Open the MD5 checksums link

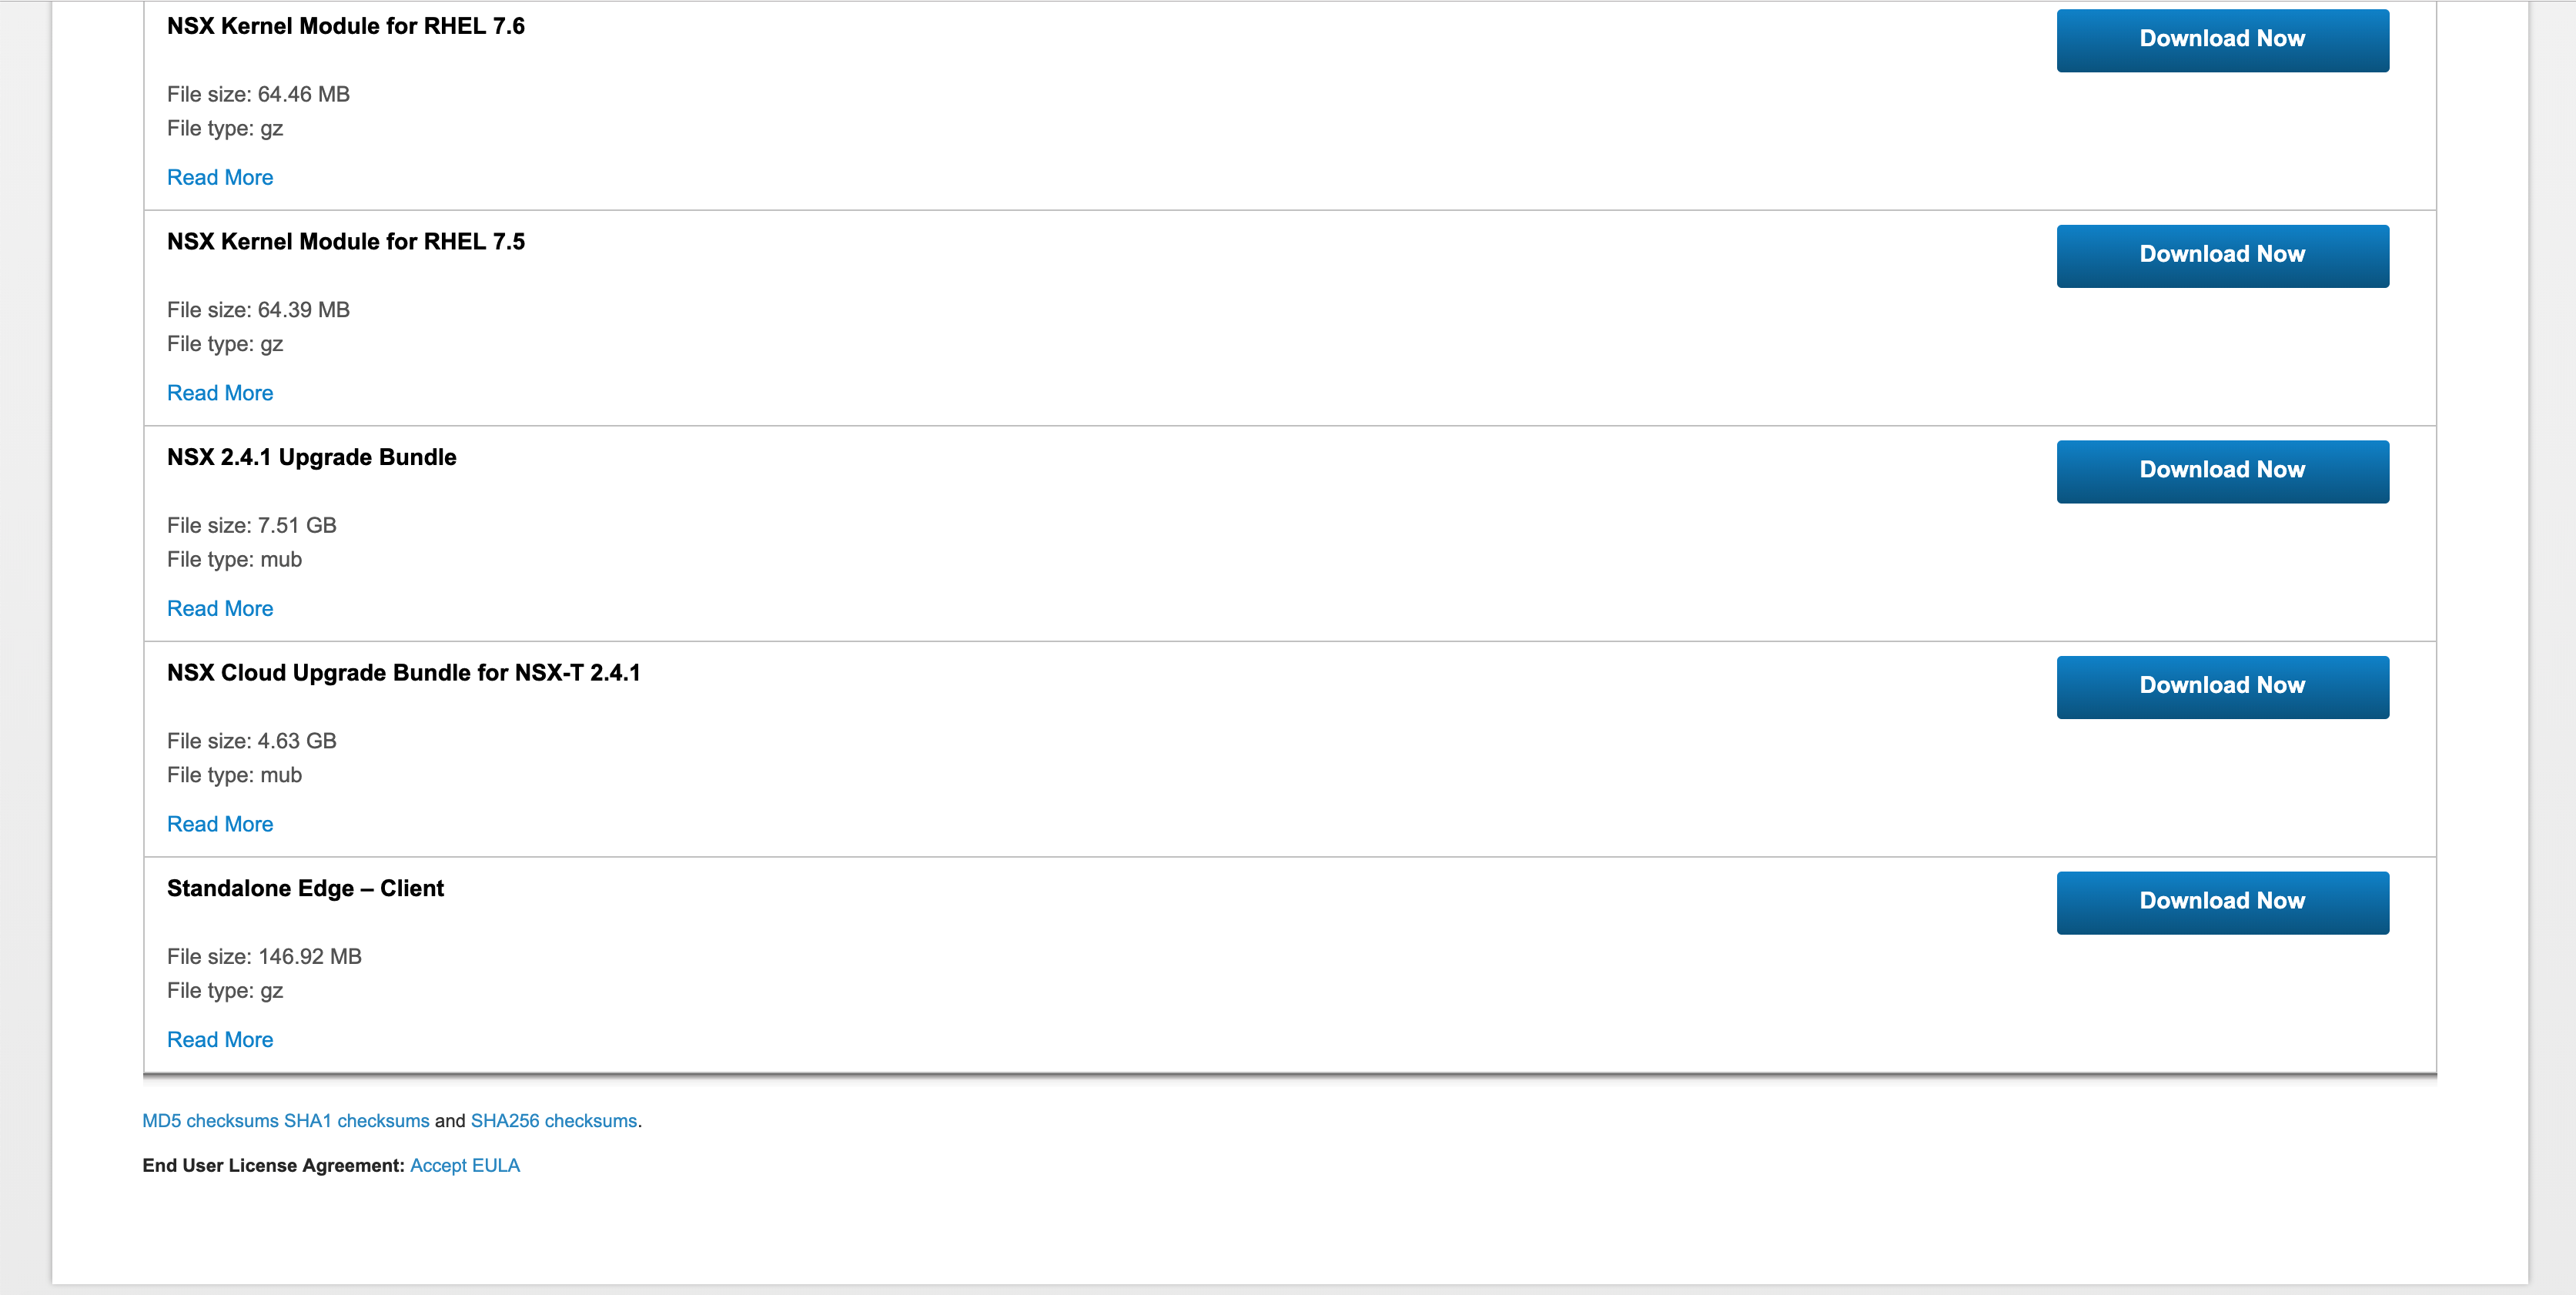point(210,1121)
